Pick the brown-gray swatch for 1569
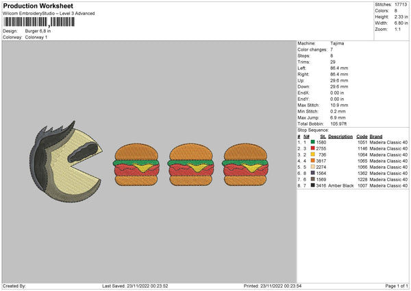This screenshot has height=291, width=411. 313,179
